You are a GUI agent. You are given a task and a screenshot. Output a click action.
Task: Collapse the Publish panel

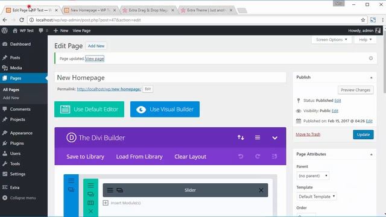pos(372,78)
